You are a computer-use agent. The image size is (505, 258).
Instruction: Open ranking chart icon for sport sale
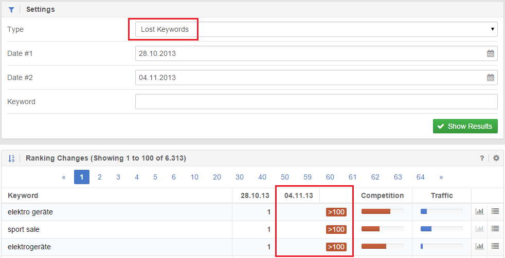[480, 229]
